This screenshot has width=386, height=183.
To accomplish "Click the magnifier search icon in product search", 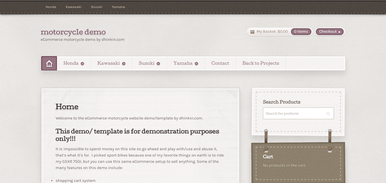I will pyautogui.click(x=328, y=114).
